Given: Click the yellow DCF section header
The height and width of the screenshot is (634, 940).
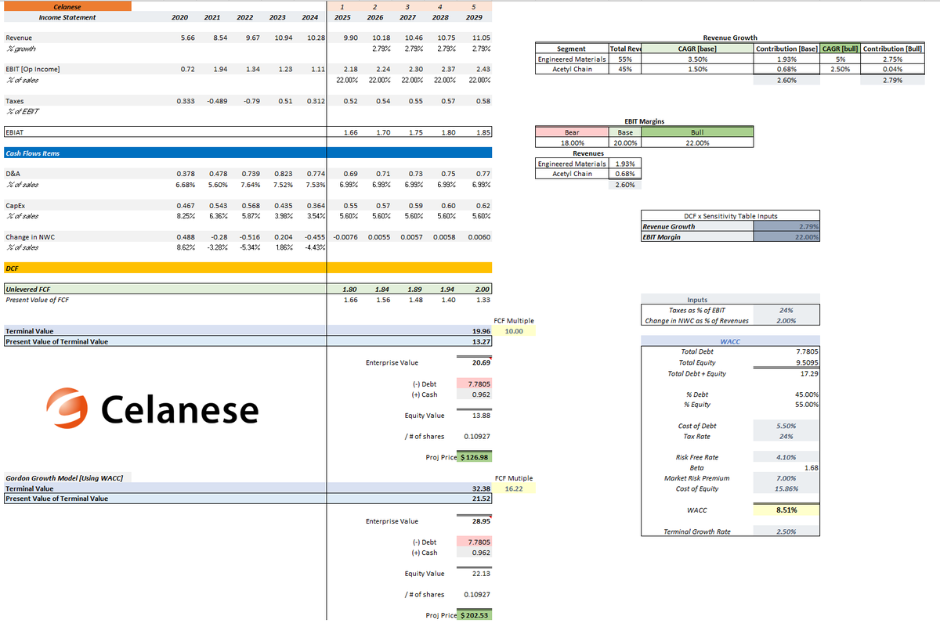Looking at the screenshot, I should 248,268.
